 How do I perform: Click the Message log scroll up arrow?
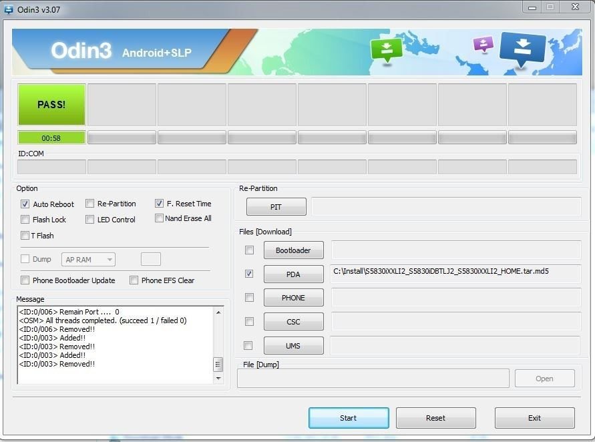tap(218, 312)
